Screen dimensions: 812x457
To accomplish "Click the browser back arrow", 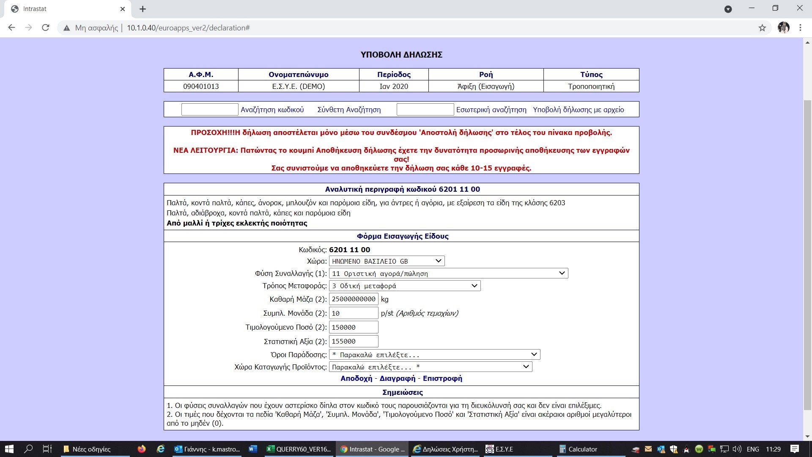I will (x=12, y=28).
